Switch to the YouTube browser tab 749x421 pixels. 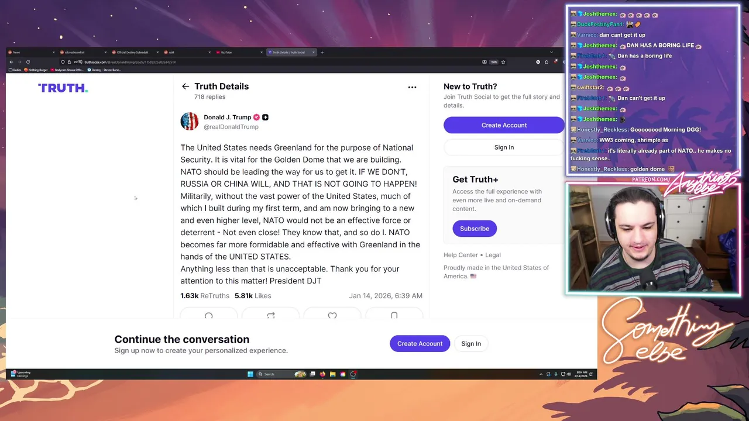[x=240, y=52]
